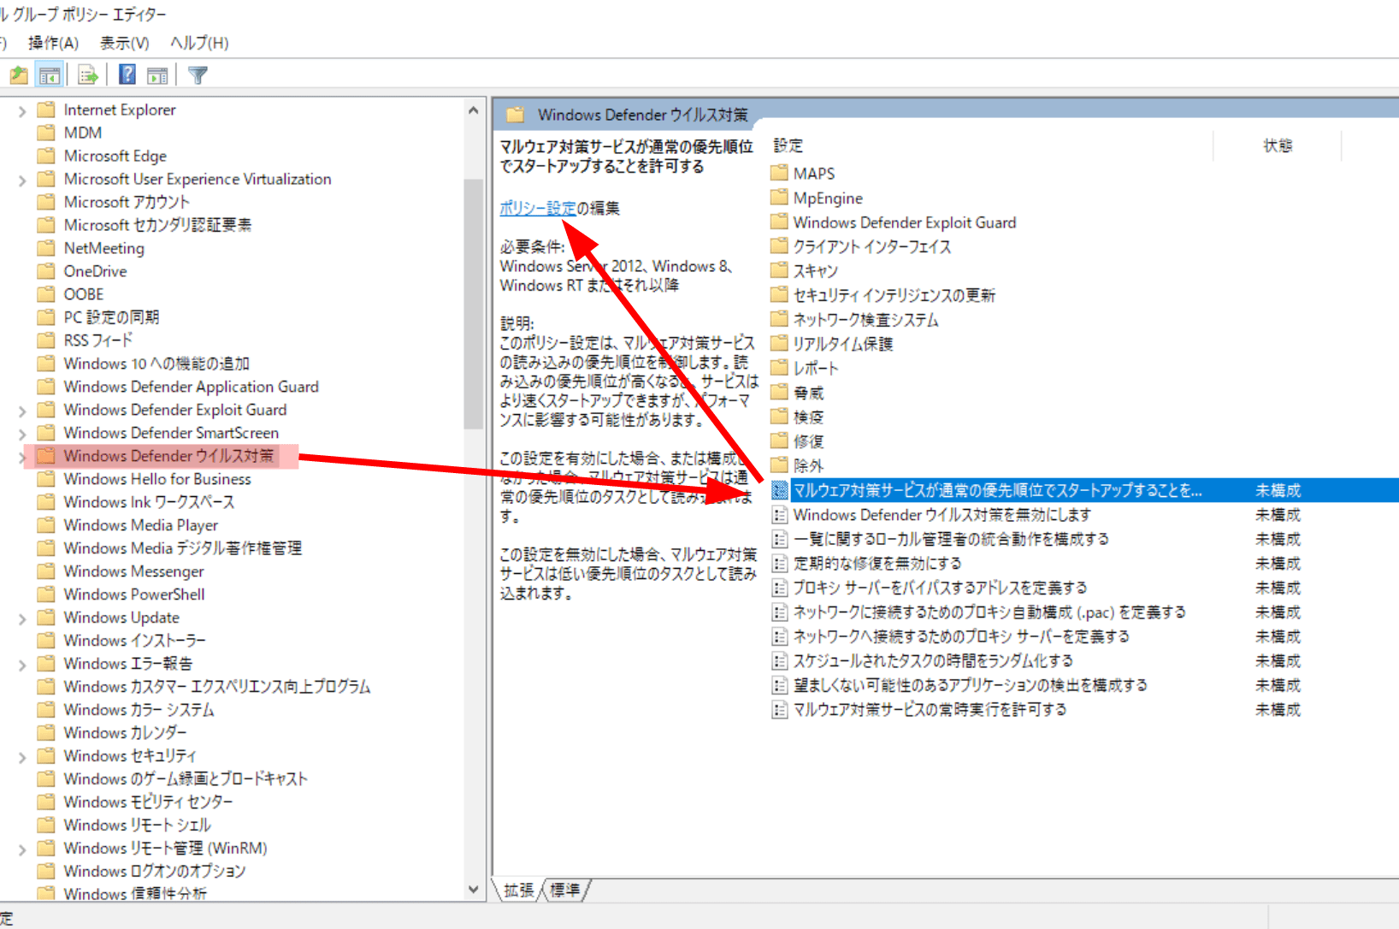Click the policy icon for マルウェア対策サービスの常時実行を許可する

779,710
